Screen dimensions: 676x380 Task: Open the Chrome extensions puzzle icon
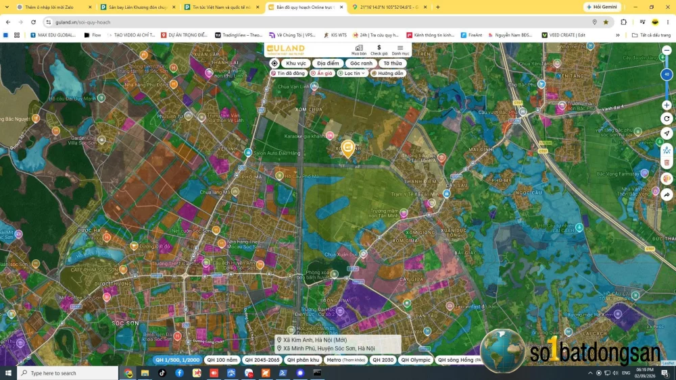[x=623, y=22]
